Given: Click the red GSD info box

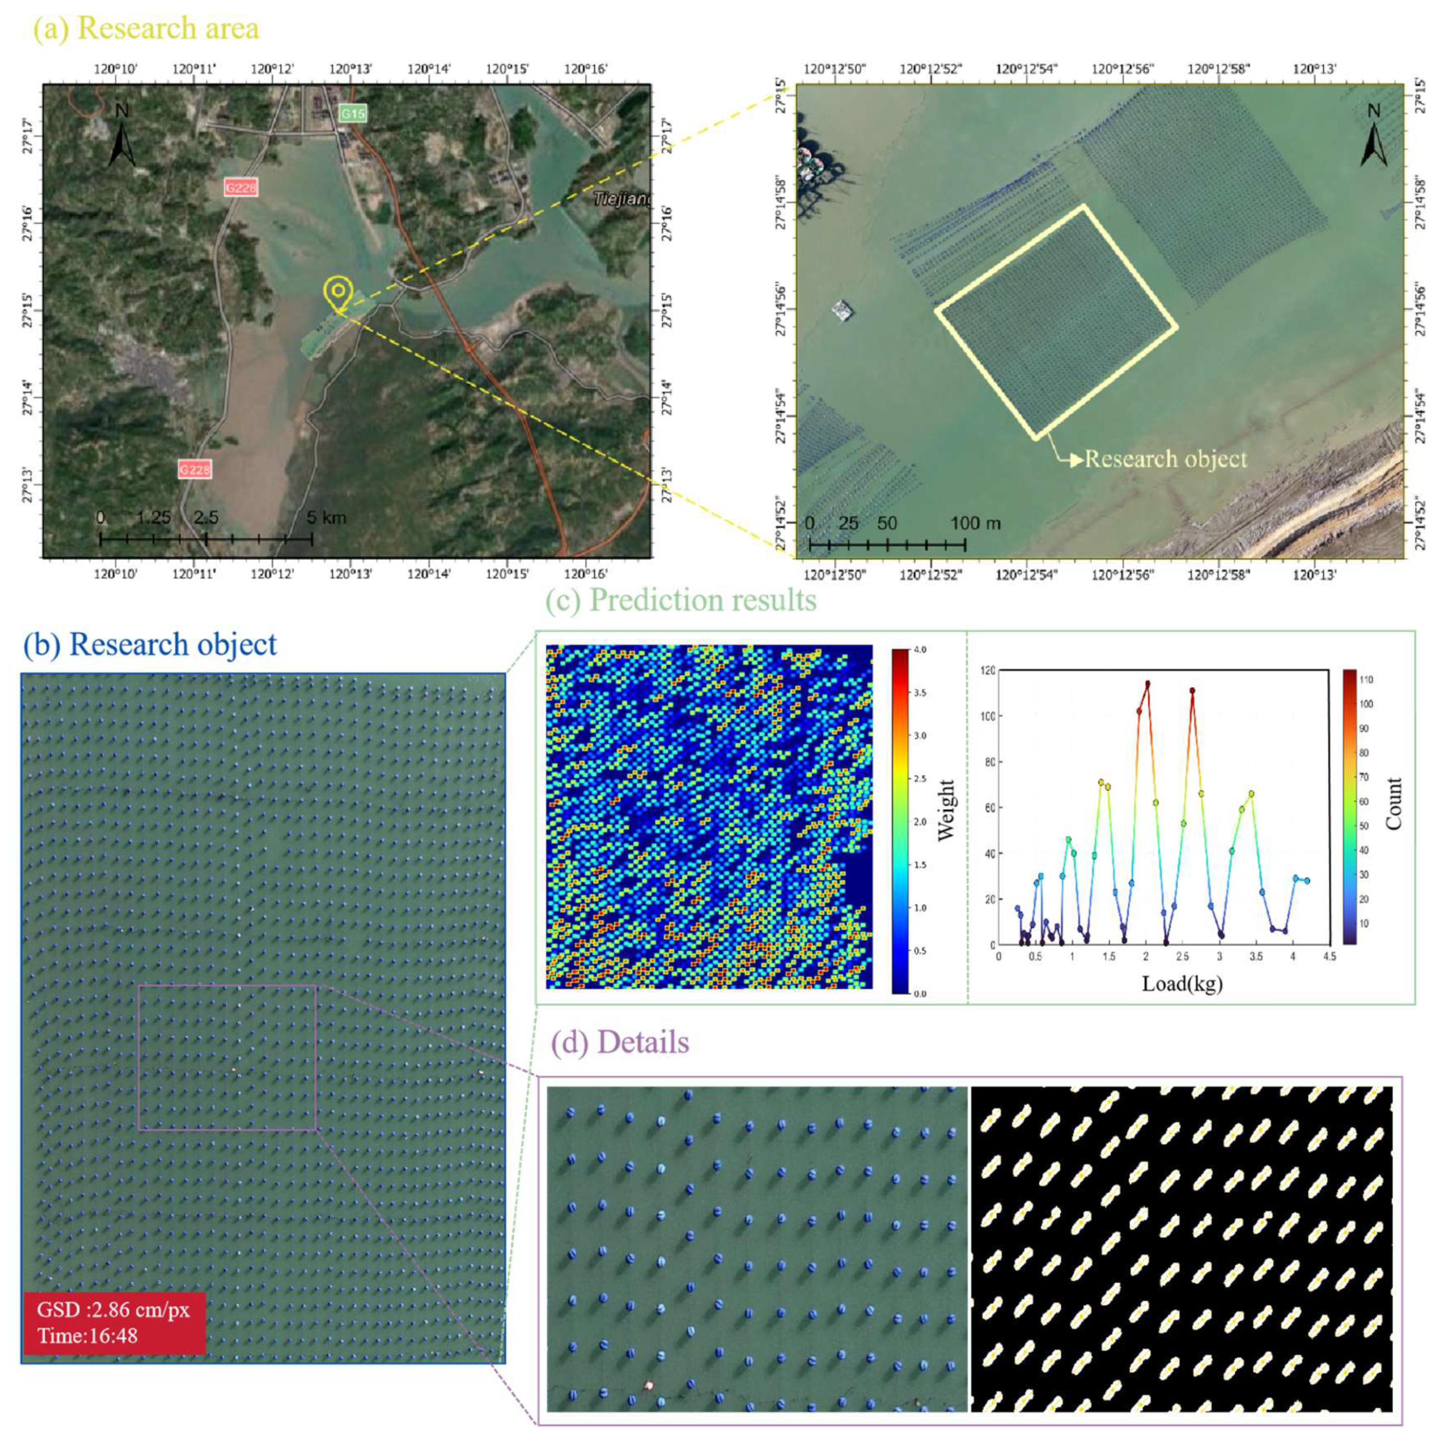Looking at the screenshot, I should 114,1323.
